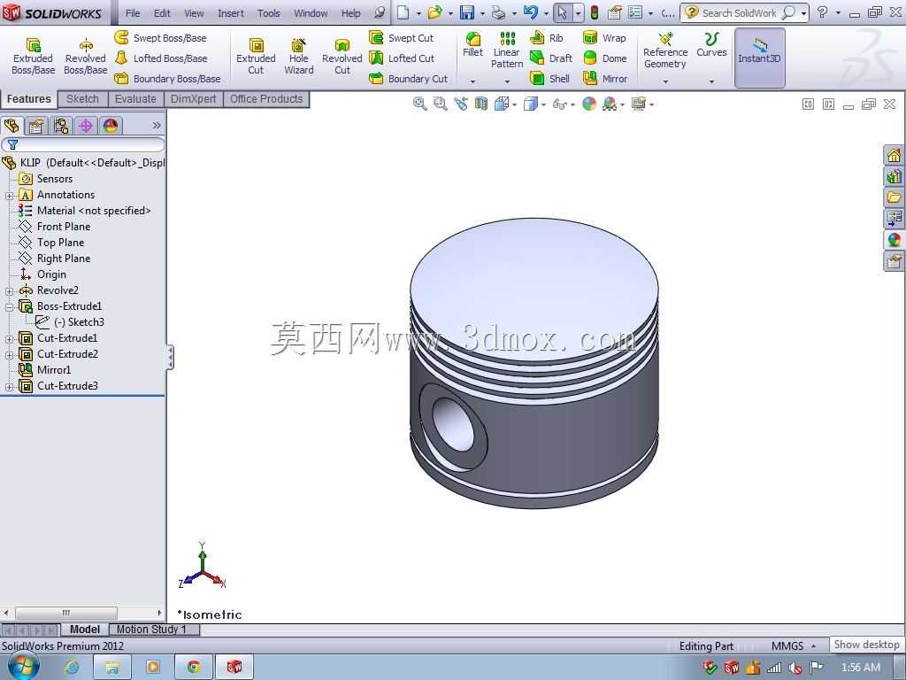Open Chrome from the taskbar
The image size is (906, 680).
194,668
